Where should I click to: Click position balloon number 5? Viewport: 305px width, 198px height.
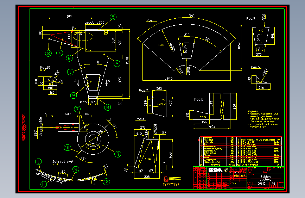point(113,17)
